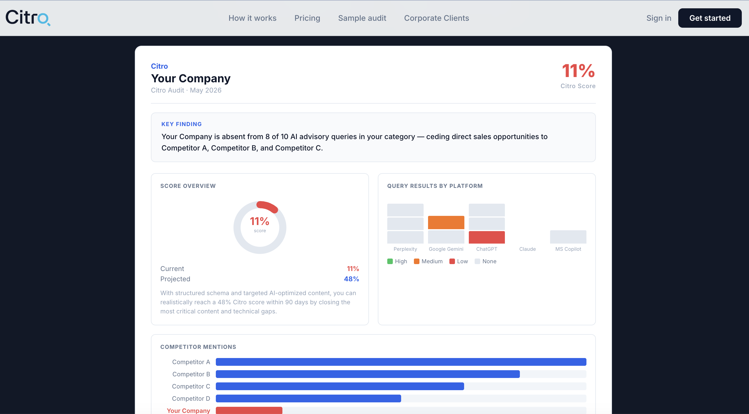This screenshot has width=749, height=414.
Task: Click the Competitor A mentions bar
Action: tap(401, 362)
